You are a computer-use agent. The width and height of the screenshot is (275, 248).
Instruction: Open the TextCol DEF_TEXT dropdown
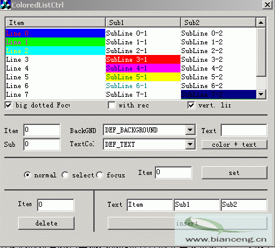pyautogui.click(x=190, y=144)
